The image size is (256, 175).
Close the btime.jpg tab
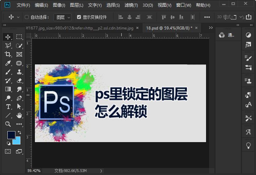click(137, 28)
